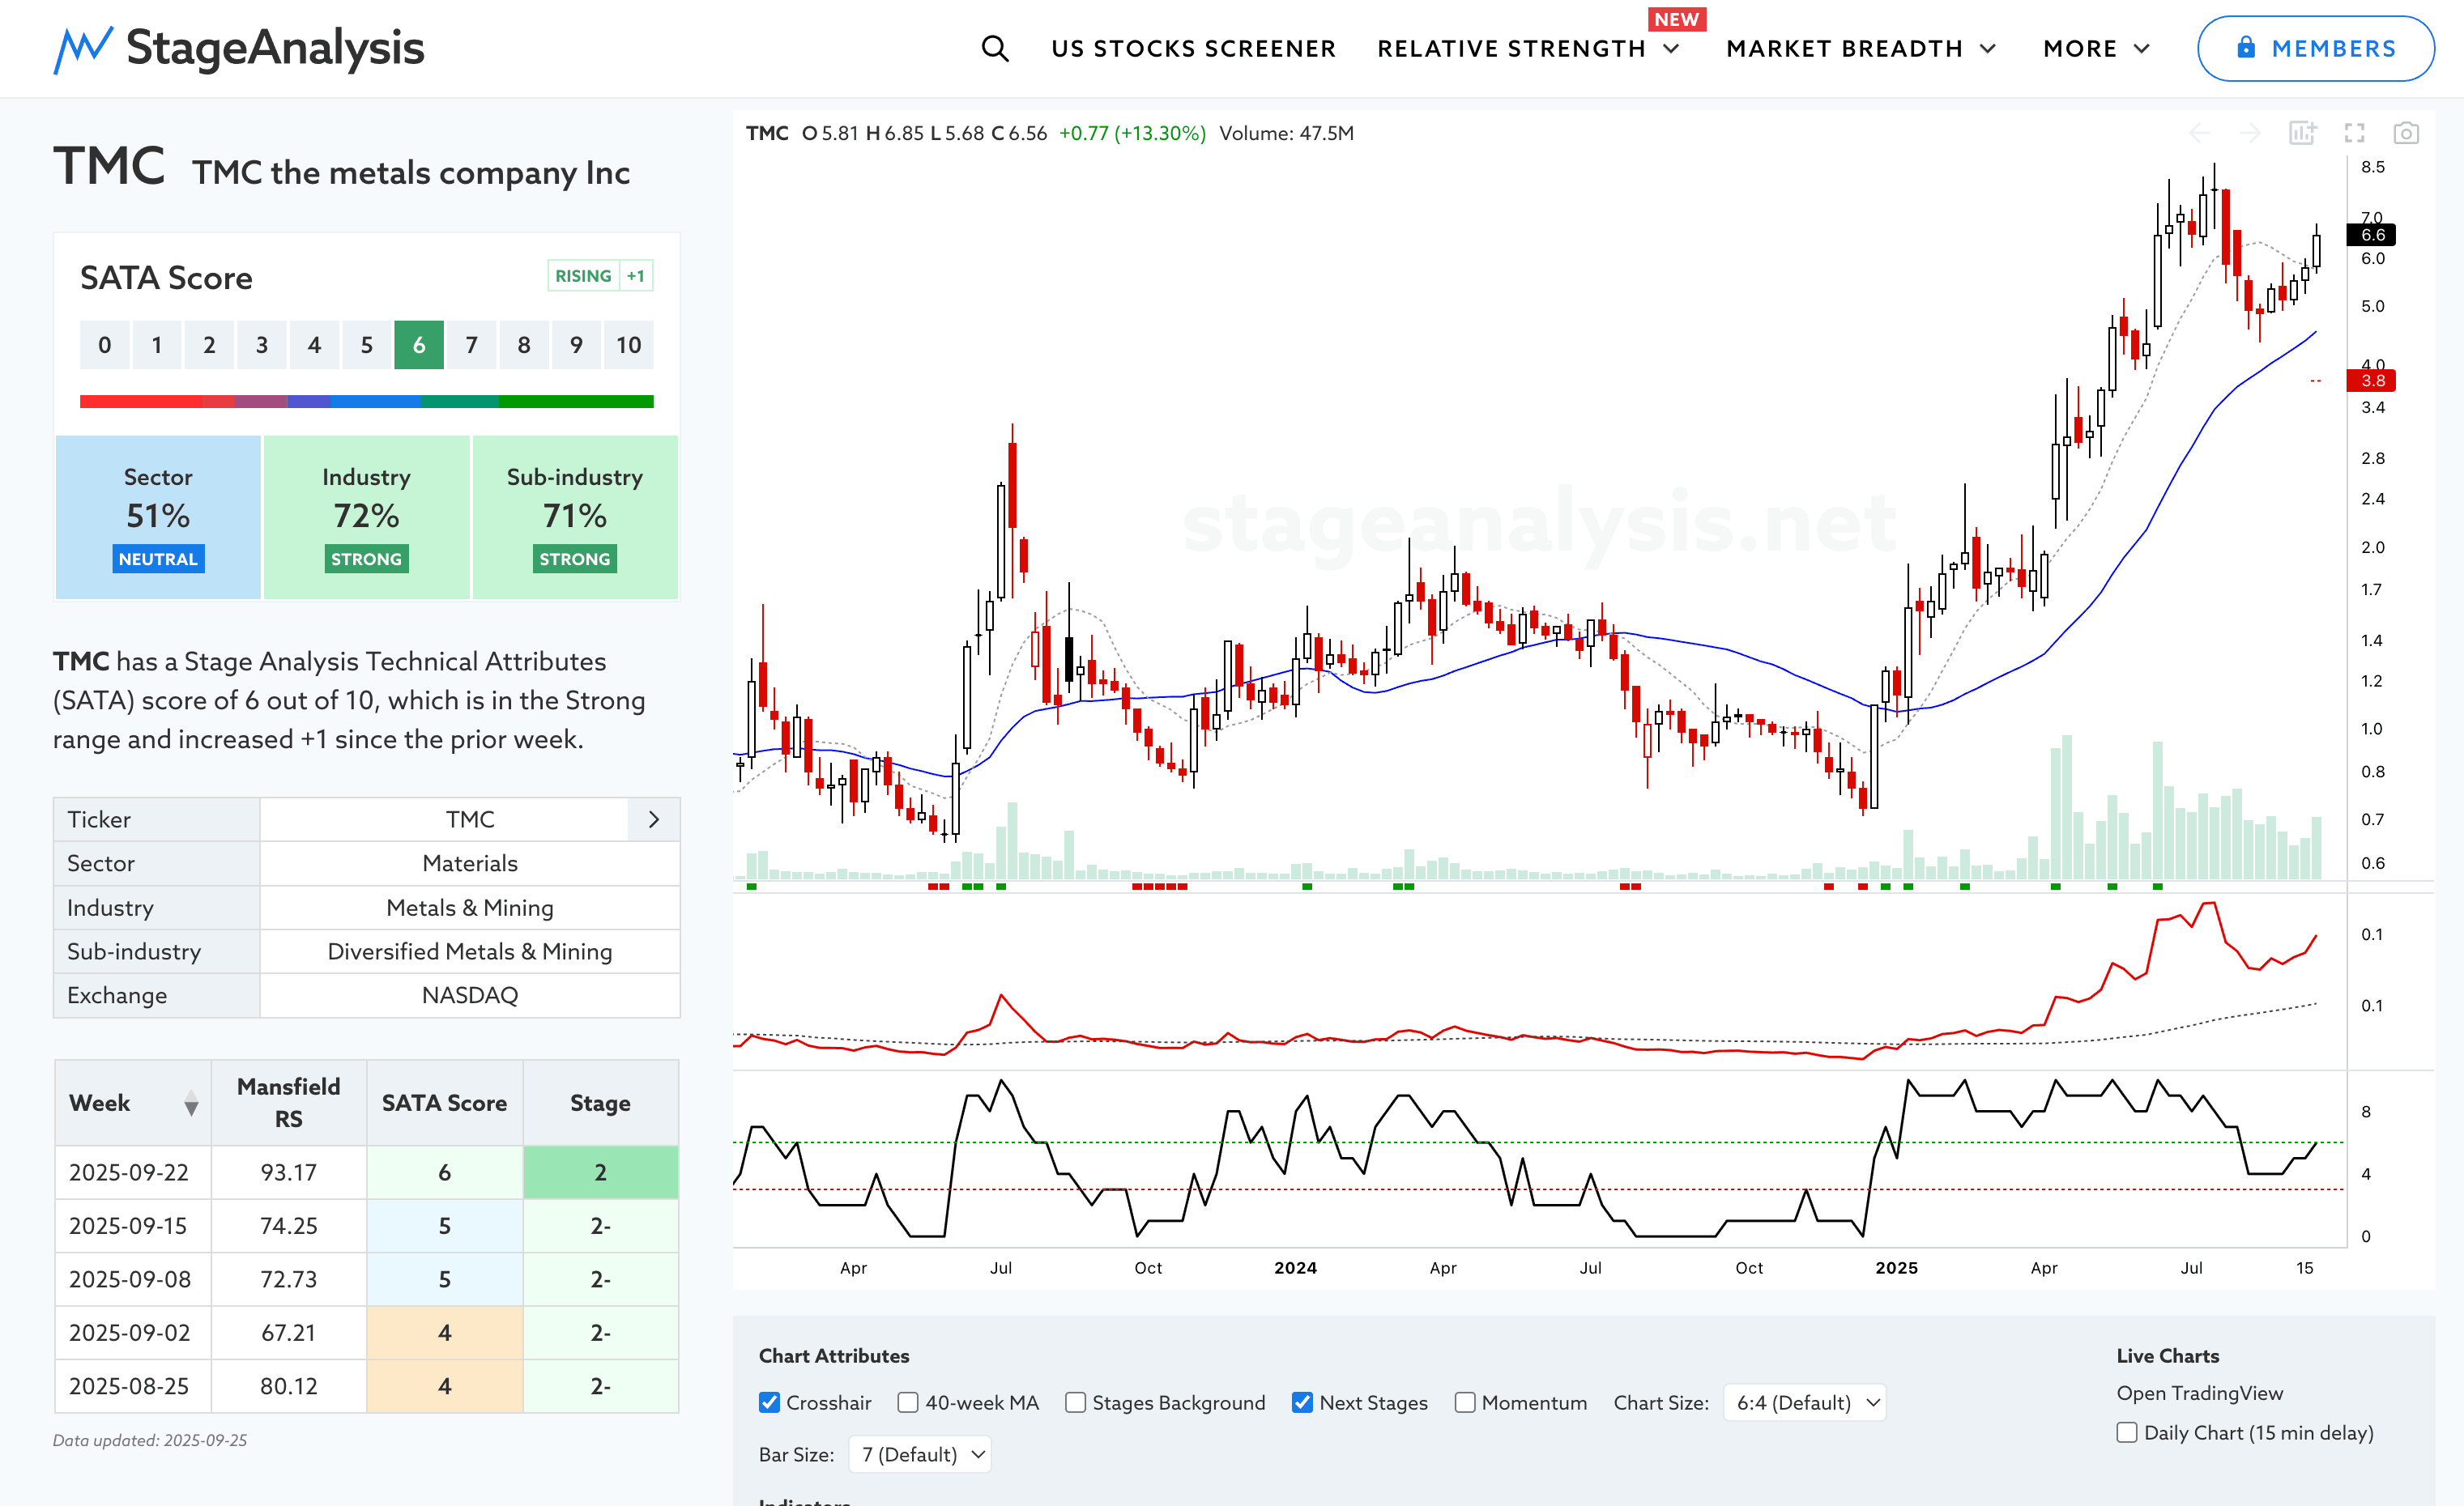This screenshot has height=1506, width=2464.
Task: Enable the 40-week MA checkbox
Action: (x=907, y=1402)
